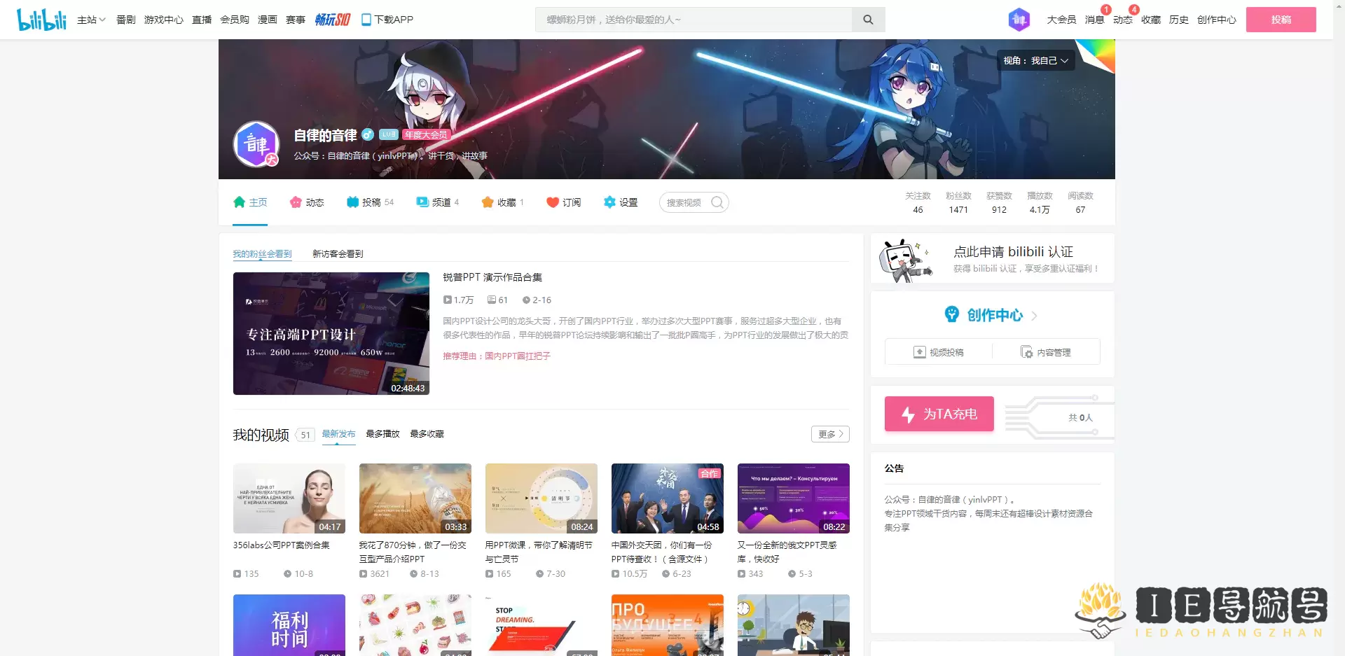This screenshot has height=656, width=1345.
Task: Switch to 新访客会看到 view
Action: click(x=338, y=253)
